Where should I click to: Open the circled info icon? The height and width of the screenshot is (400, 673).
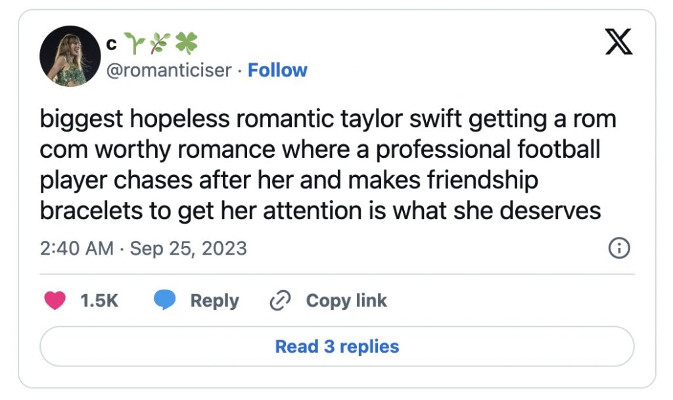620,248
